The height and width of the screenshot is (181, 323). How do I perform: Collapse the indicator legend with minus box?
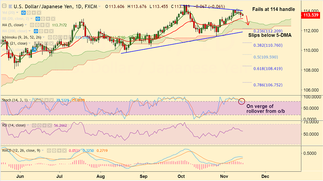coord(4,6)
